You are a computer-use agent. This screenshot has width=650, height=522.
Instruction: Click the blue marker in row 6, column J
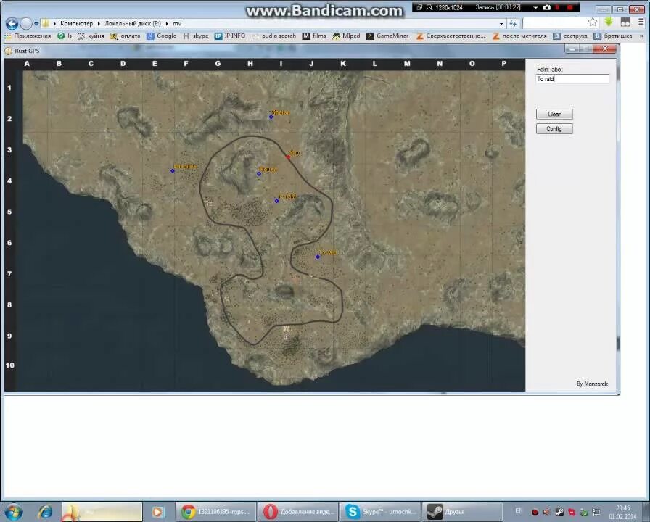click(x=318, y=257)
